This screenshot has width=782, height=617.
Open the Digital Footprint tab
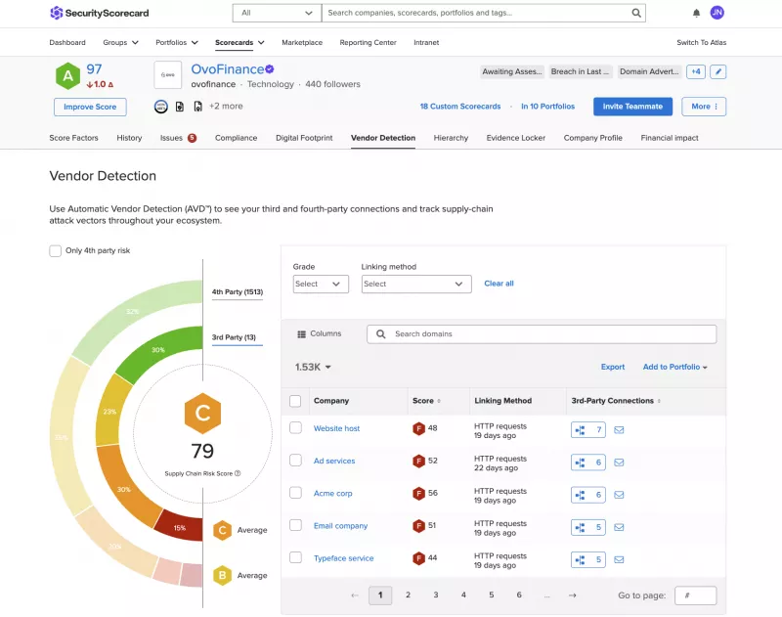click(x=304, y=138)
